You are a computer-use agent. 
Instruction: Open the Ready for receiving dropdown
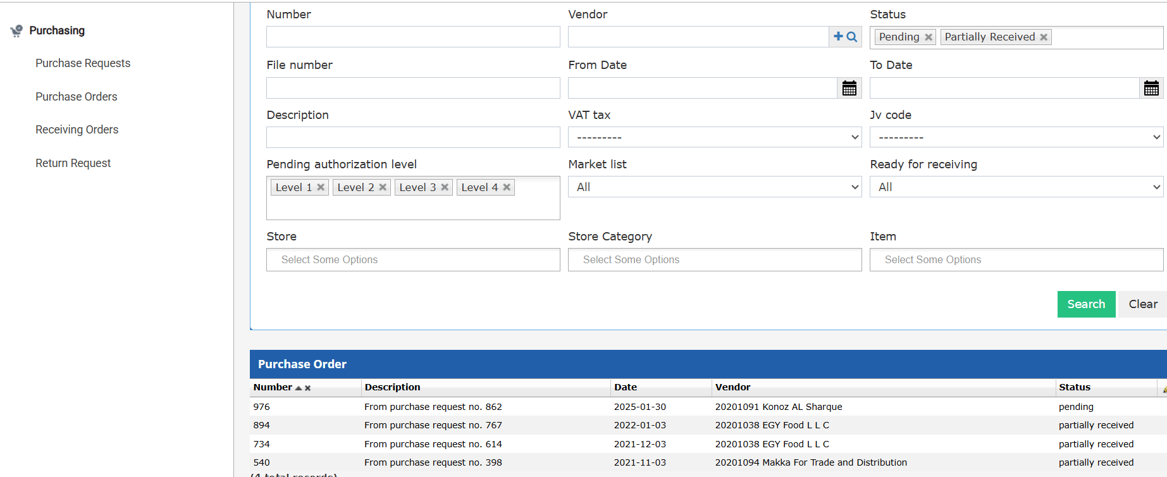click(x=1016, y=187)
